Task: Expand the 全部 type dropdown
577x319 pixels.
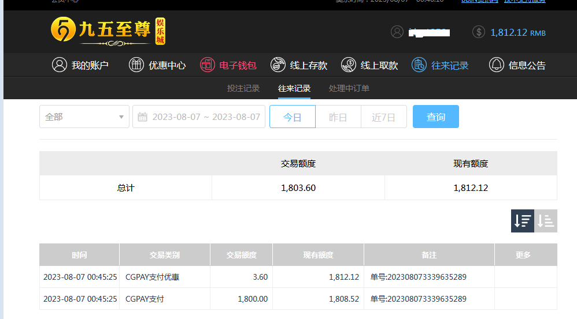Action: click(x=84, y=117)
